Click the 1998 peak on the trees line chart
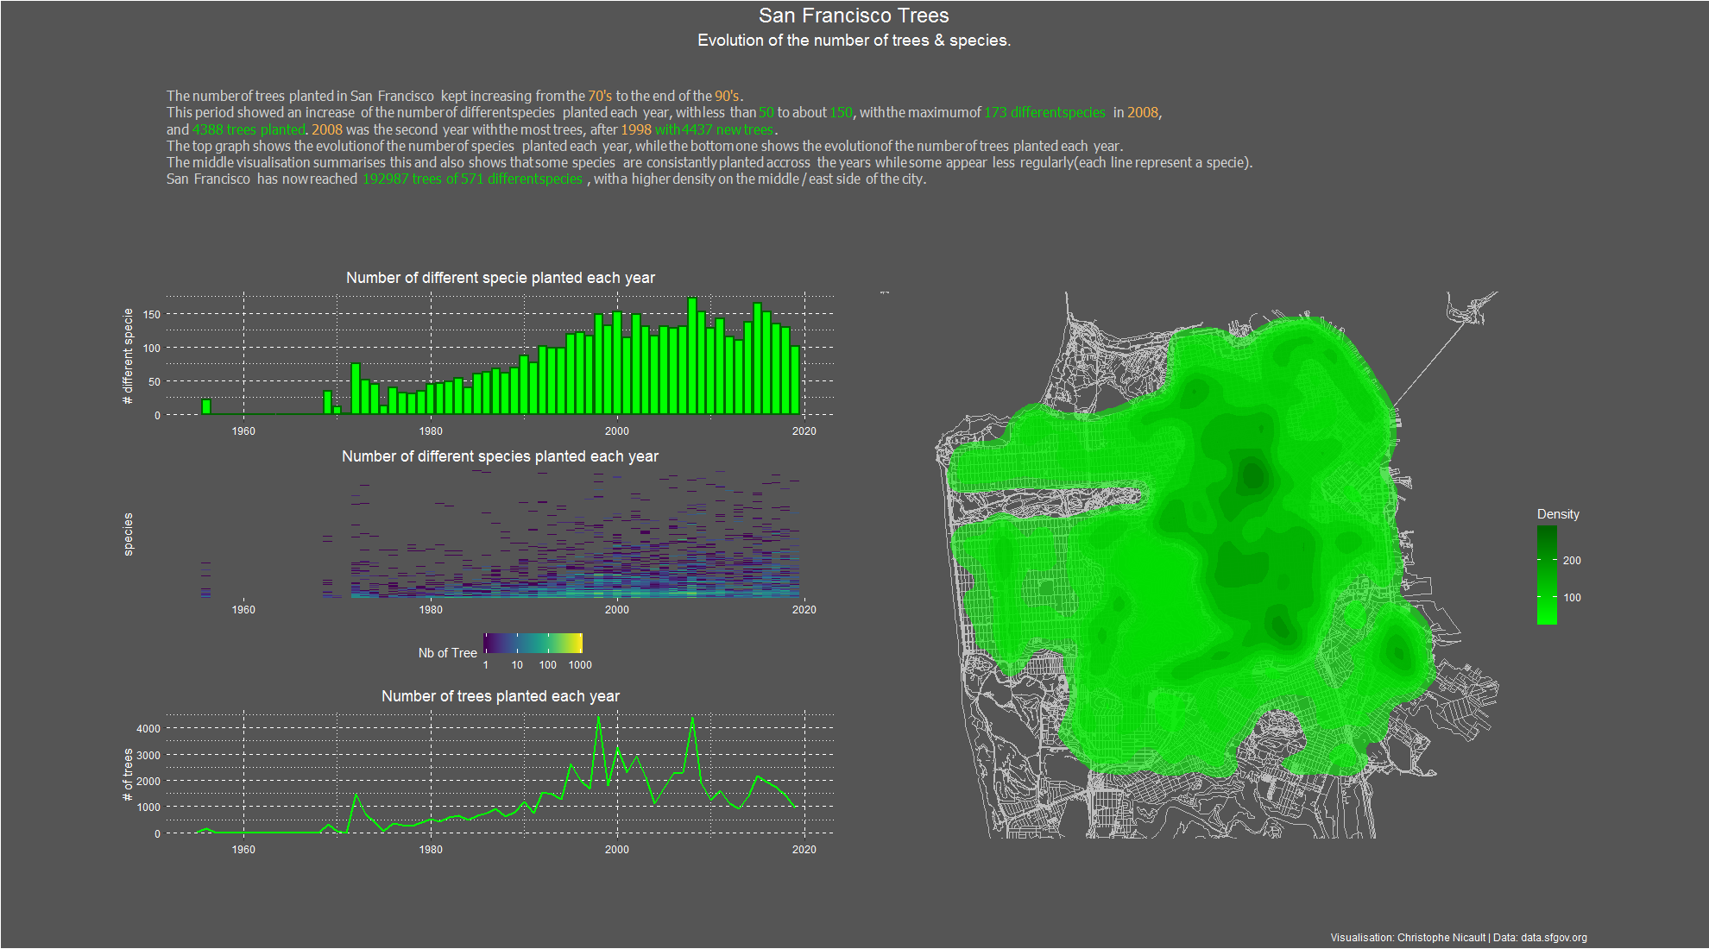 (599, 718)
